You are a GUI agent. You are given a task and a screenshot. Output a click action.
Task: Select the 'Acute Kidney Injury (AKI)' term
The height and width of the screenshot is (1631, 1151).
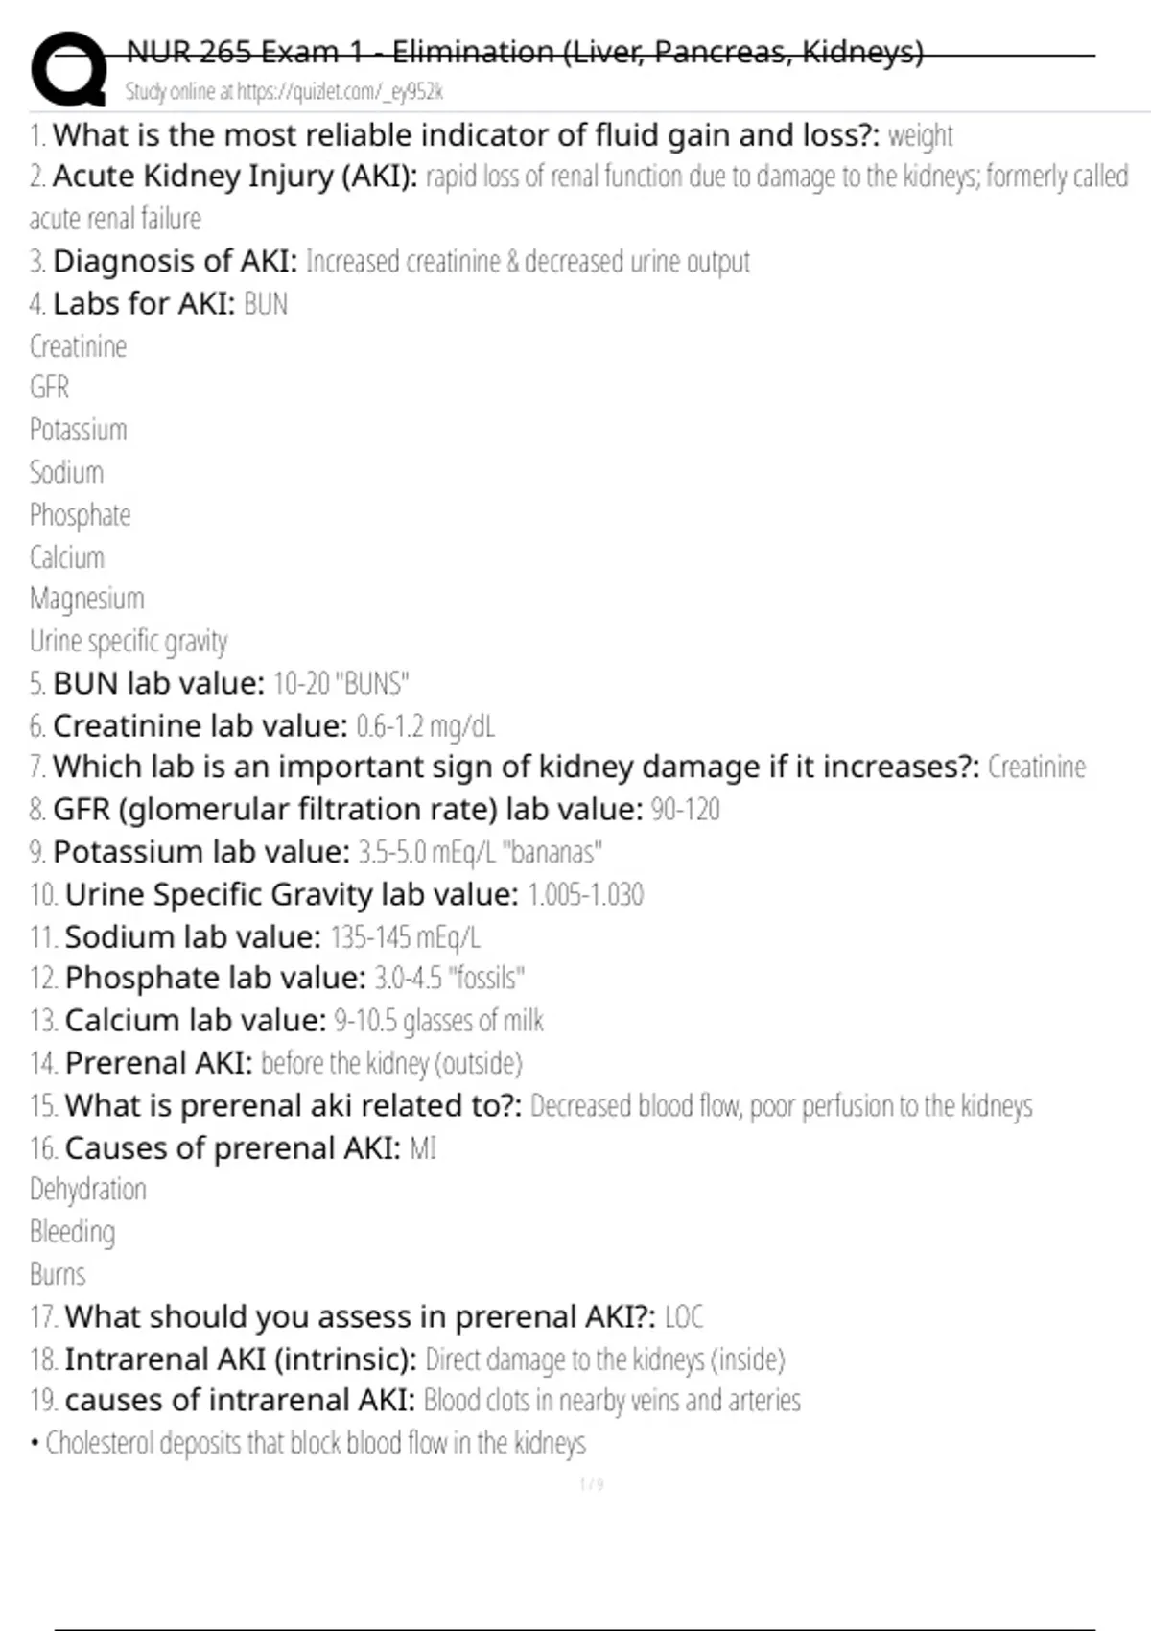[x=235, y=177]
